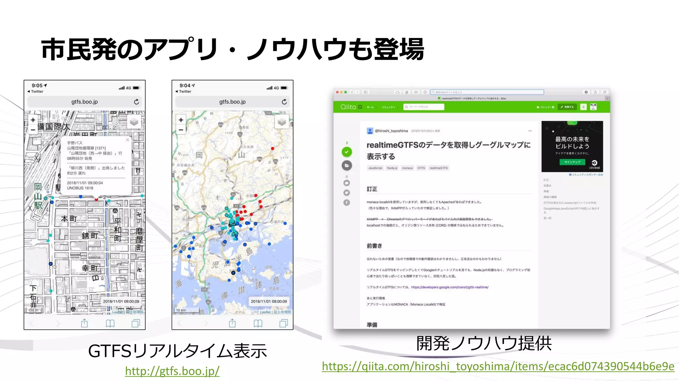Return to Twitter from the left phone status bar
Image resolution: width=679 pixels, height=381 pixels.
[x=35, y=92]
